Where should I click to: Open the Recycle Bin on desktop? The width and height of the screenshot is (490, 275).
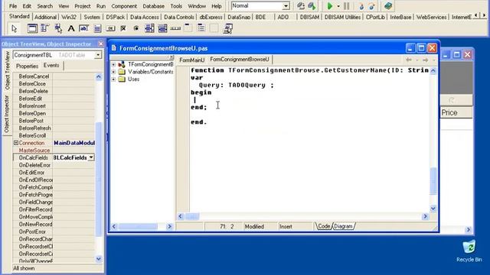469,251
